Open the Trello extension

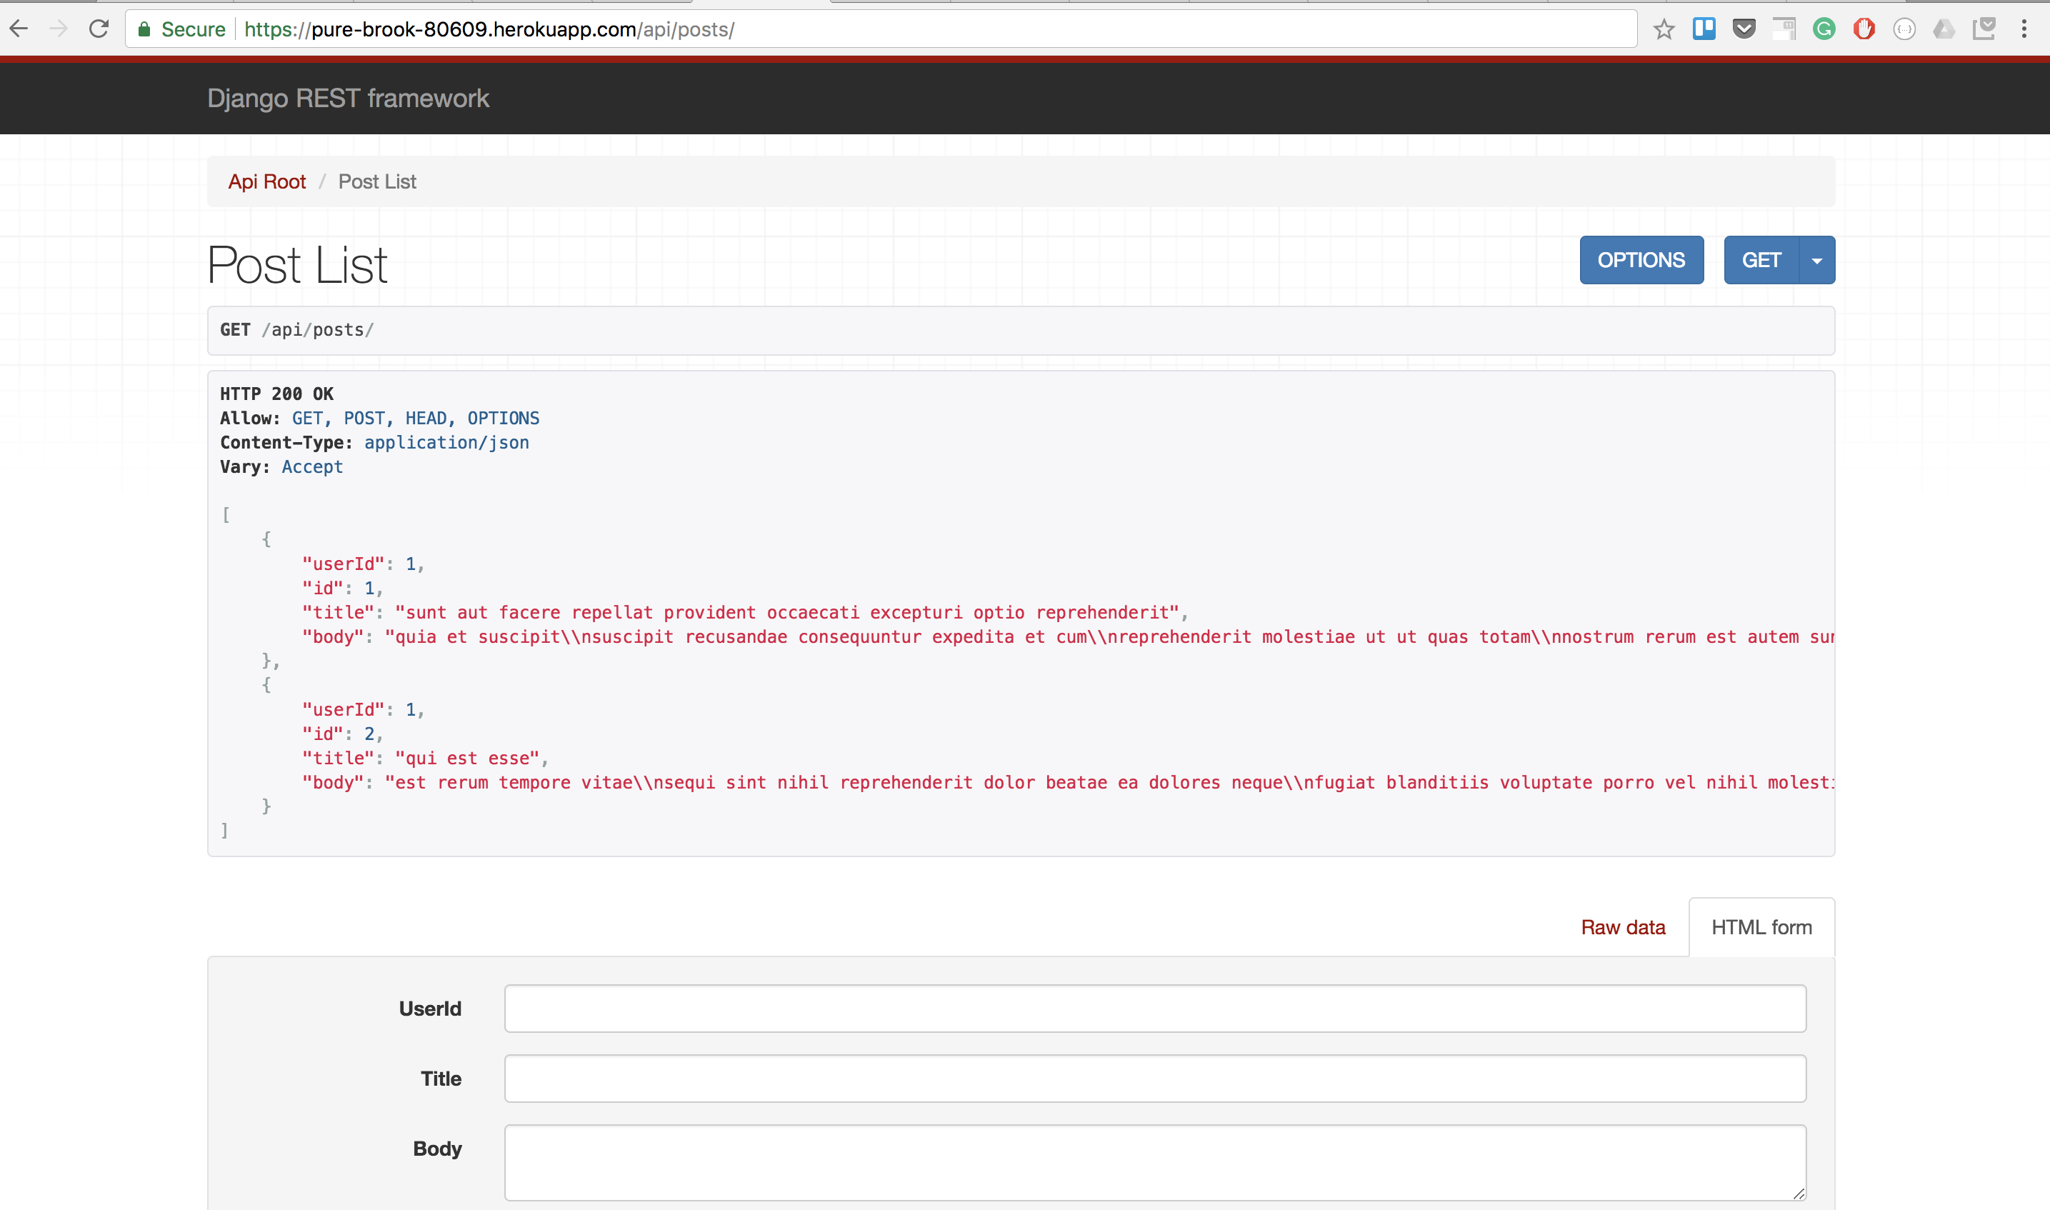click(x=1704, y=29)
